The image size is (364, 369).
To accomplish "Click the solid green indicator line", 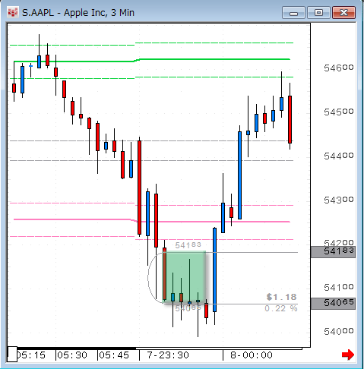I will pyautogui.click(x=152, y=60).
